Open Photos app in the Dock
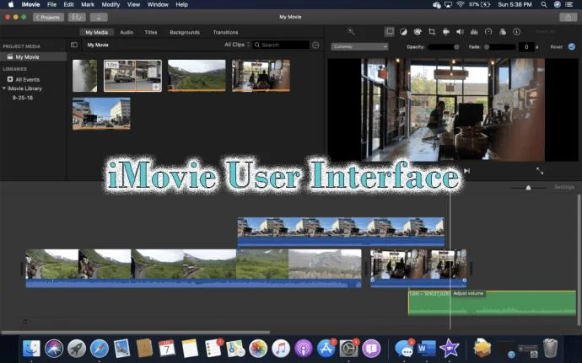The height and width of the screenshot is (363, 582). pyautogui.click(x=258, y=349)
